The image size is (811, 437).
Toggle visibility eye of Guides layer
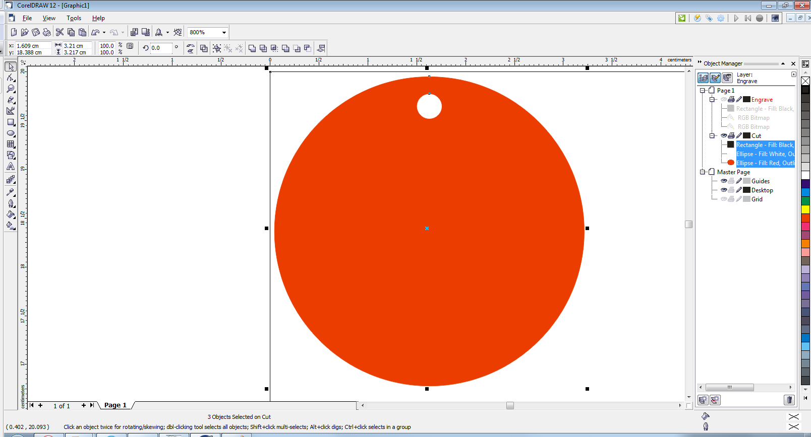click(724, 181)
